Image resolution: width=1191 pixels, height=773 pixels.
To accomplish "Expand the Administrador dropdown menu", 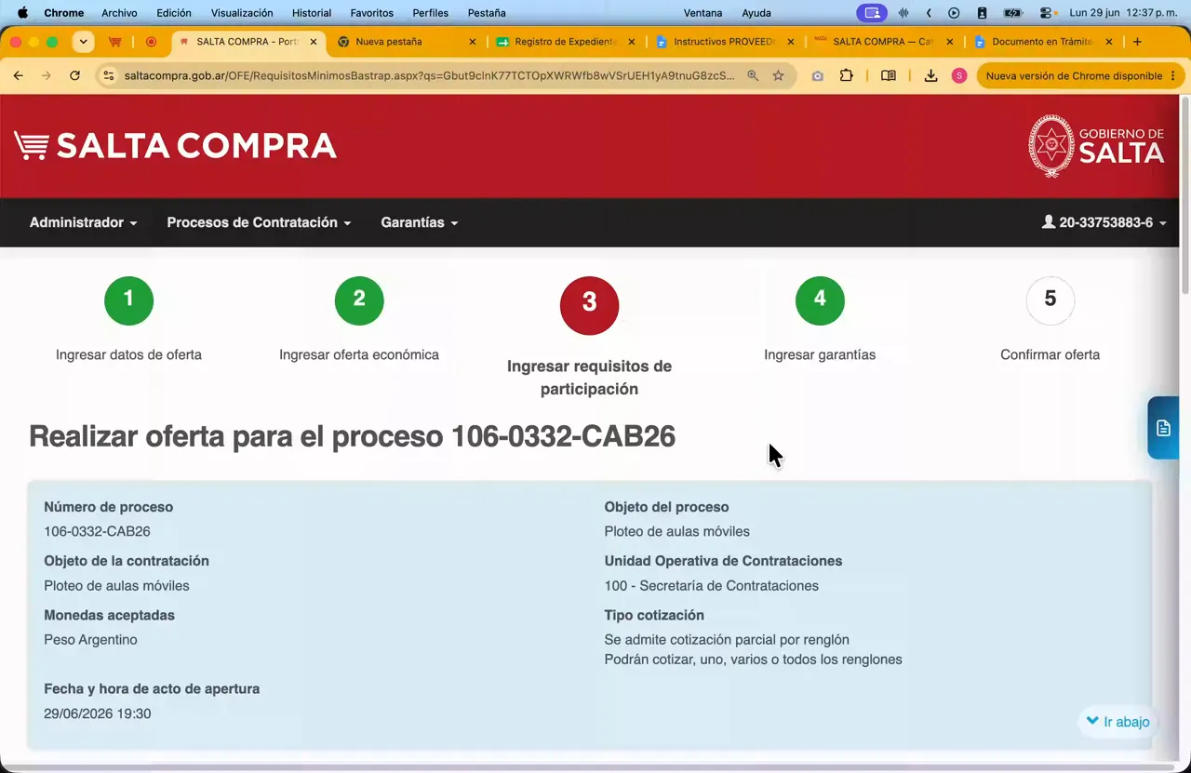I will click(x=83, y=222).
